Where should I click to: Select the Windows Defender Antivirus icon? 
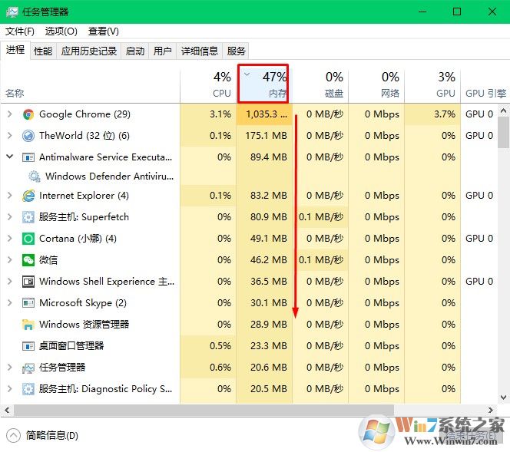pos(34,176)
